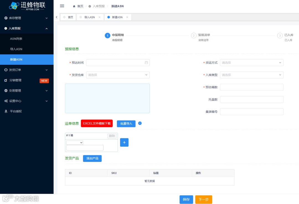Click the blue info icon beside 批量导入
This screenshot has height=204, width=299.
(x=140, y=123)
